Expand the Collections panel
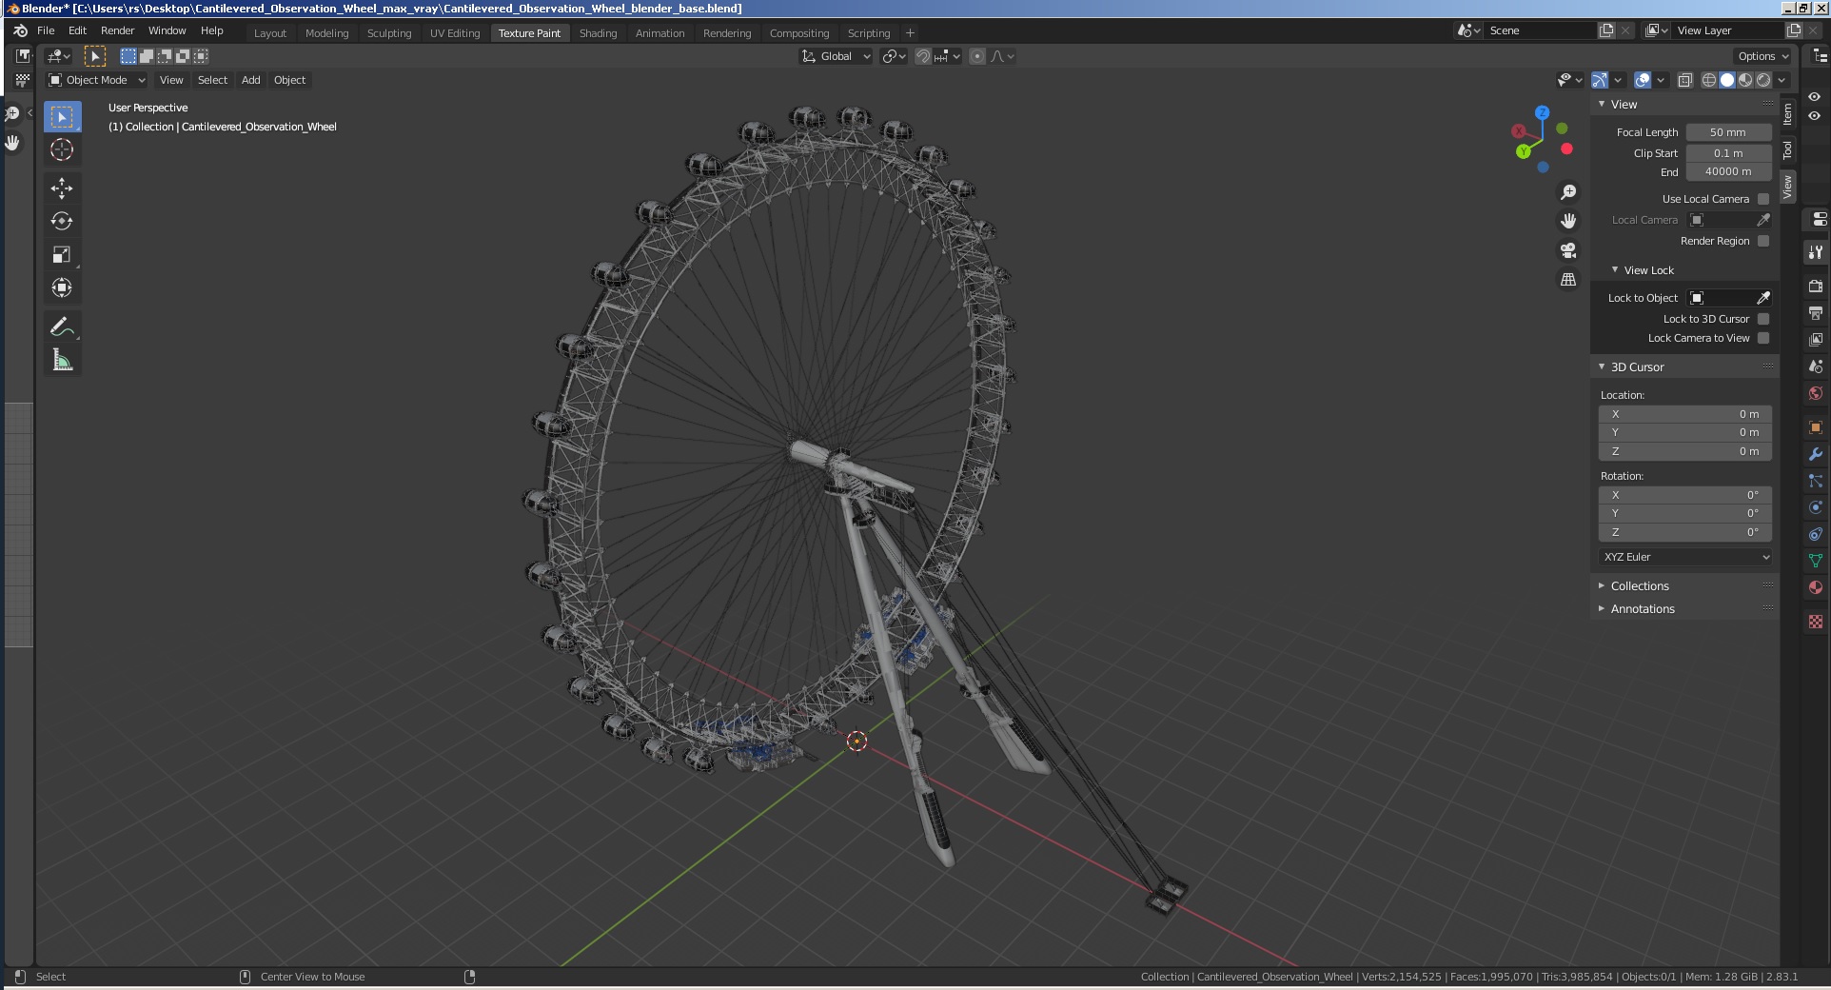 pyautogui.click(x=1640, y=586)
